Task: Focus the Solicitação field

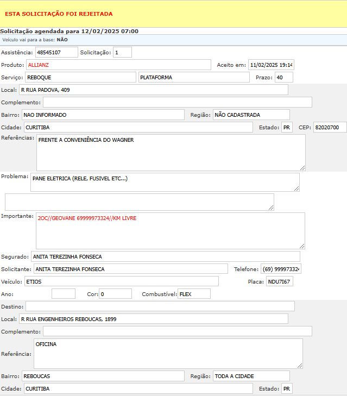Action: (122, 53)
